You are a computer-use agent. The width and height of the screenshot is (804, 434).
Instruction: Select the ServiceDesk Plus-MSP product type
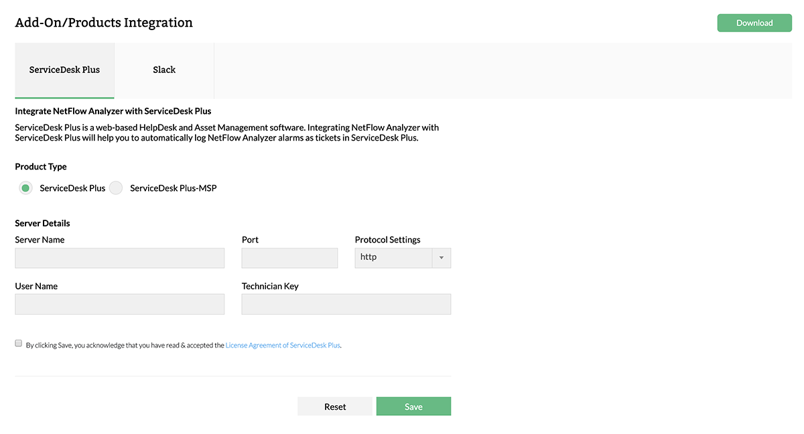[x=115, y=188]
